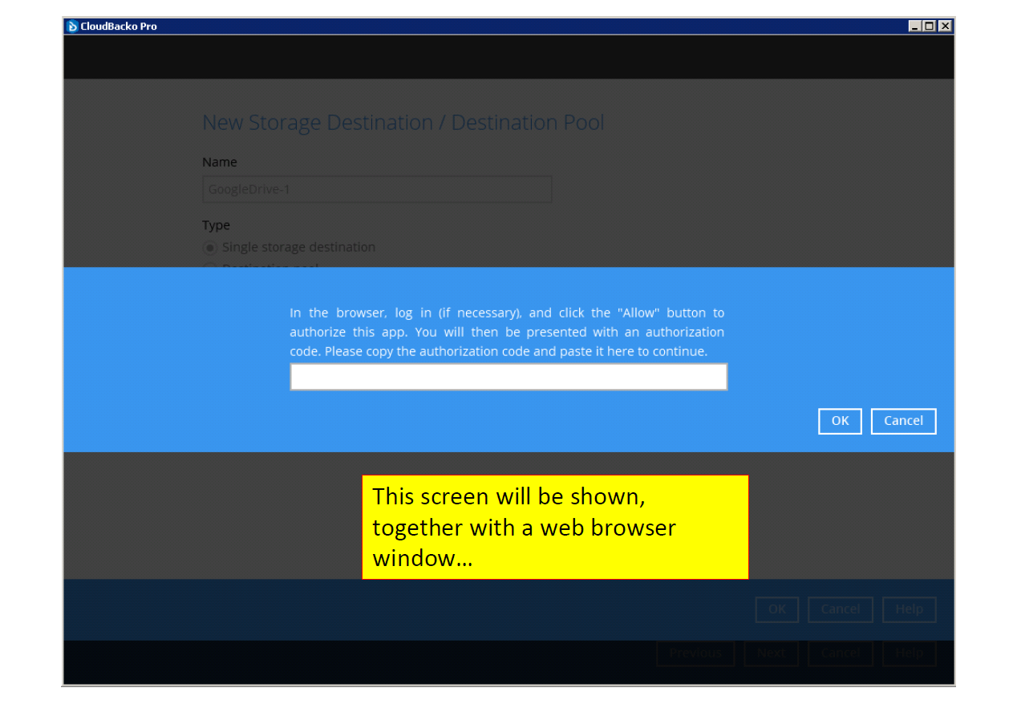Click OK on the storage destination form

pos(776,609)
